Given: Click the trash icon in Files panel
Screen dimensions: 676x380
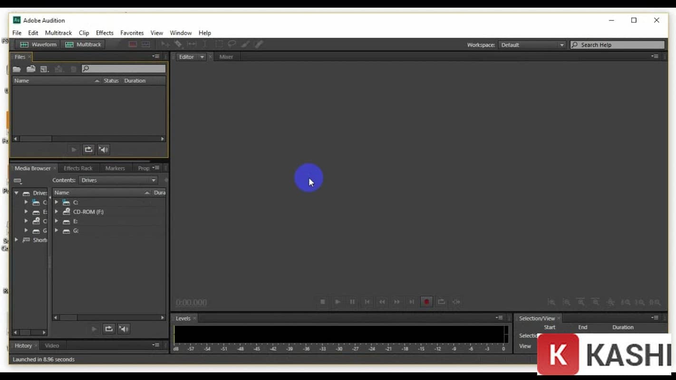Looking at the screenshot, I should [x=73, y=69].
